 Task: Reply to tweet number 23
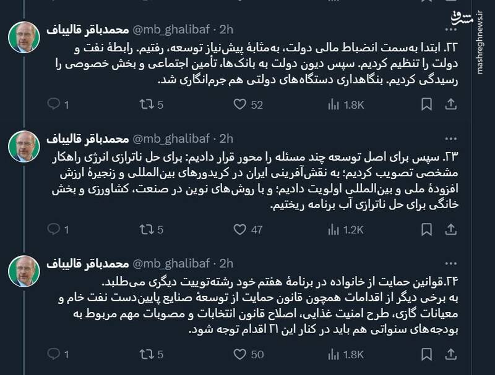[54, 230]
